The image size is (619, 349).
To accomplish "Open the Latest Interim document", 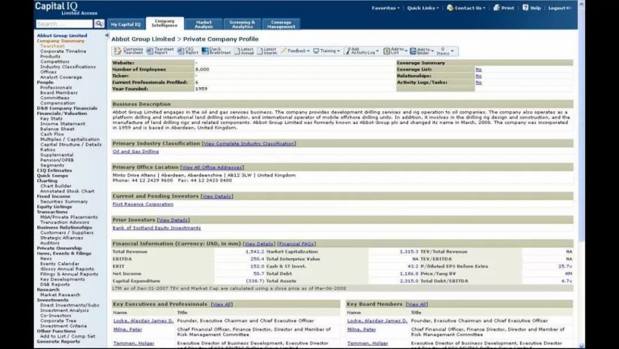I will (x=267, y=51).
